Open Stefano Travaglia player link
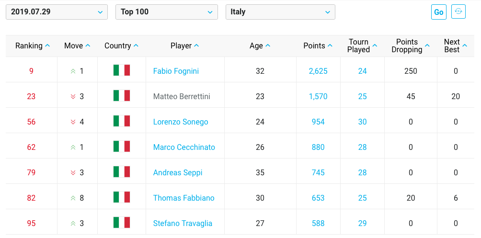This screenshot has width=481, height=238. pos(183,223)
